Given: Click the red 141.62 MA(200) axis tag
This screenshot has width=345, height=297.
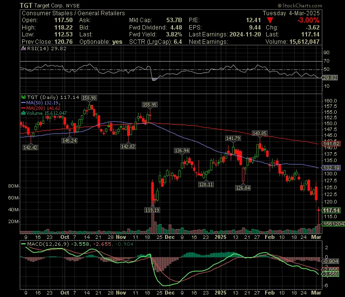Looking at the screenshot, I should pos(331,144).
